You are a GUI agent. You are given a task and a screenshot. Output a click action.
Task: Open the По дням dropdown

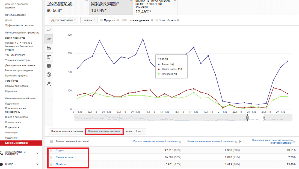pos(89,20)
